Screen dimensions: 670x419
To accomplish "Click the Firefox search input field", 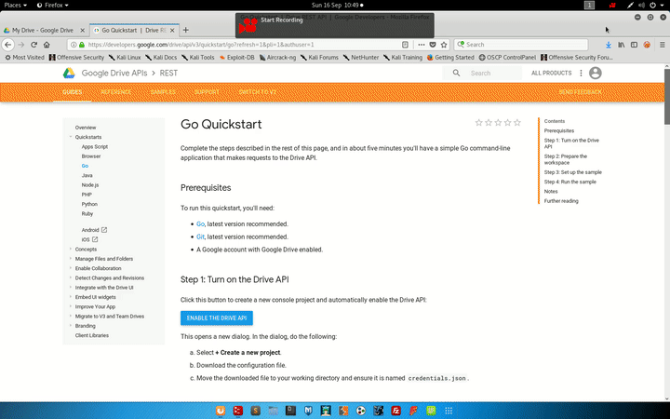I will [x=530, y=44].
